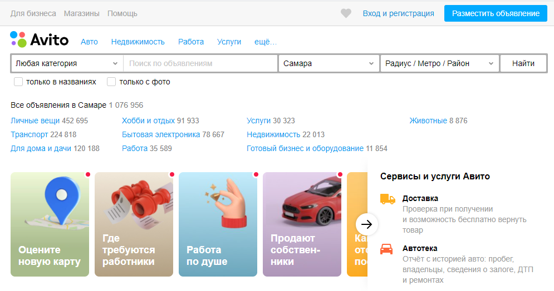The height and width of the screenshot is (291, 554).
Task: Open favorites via the heart icon
Action: (x=346, y=13)
